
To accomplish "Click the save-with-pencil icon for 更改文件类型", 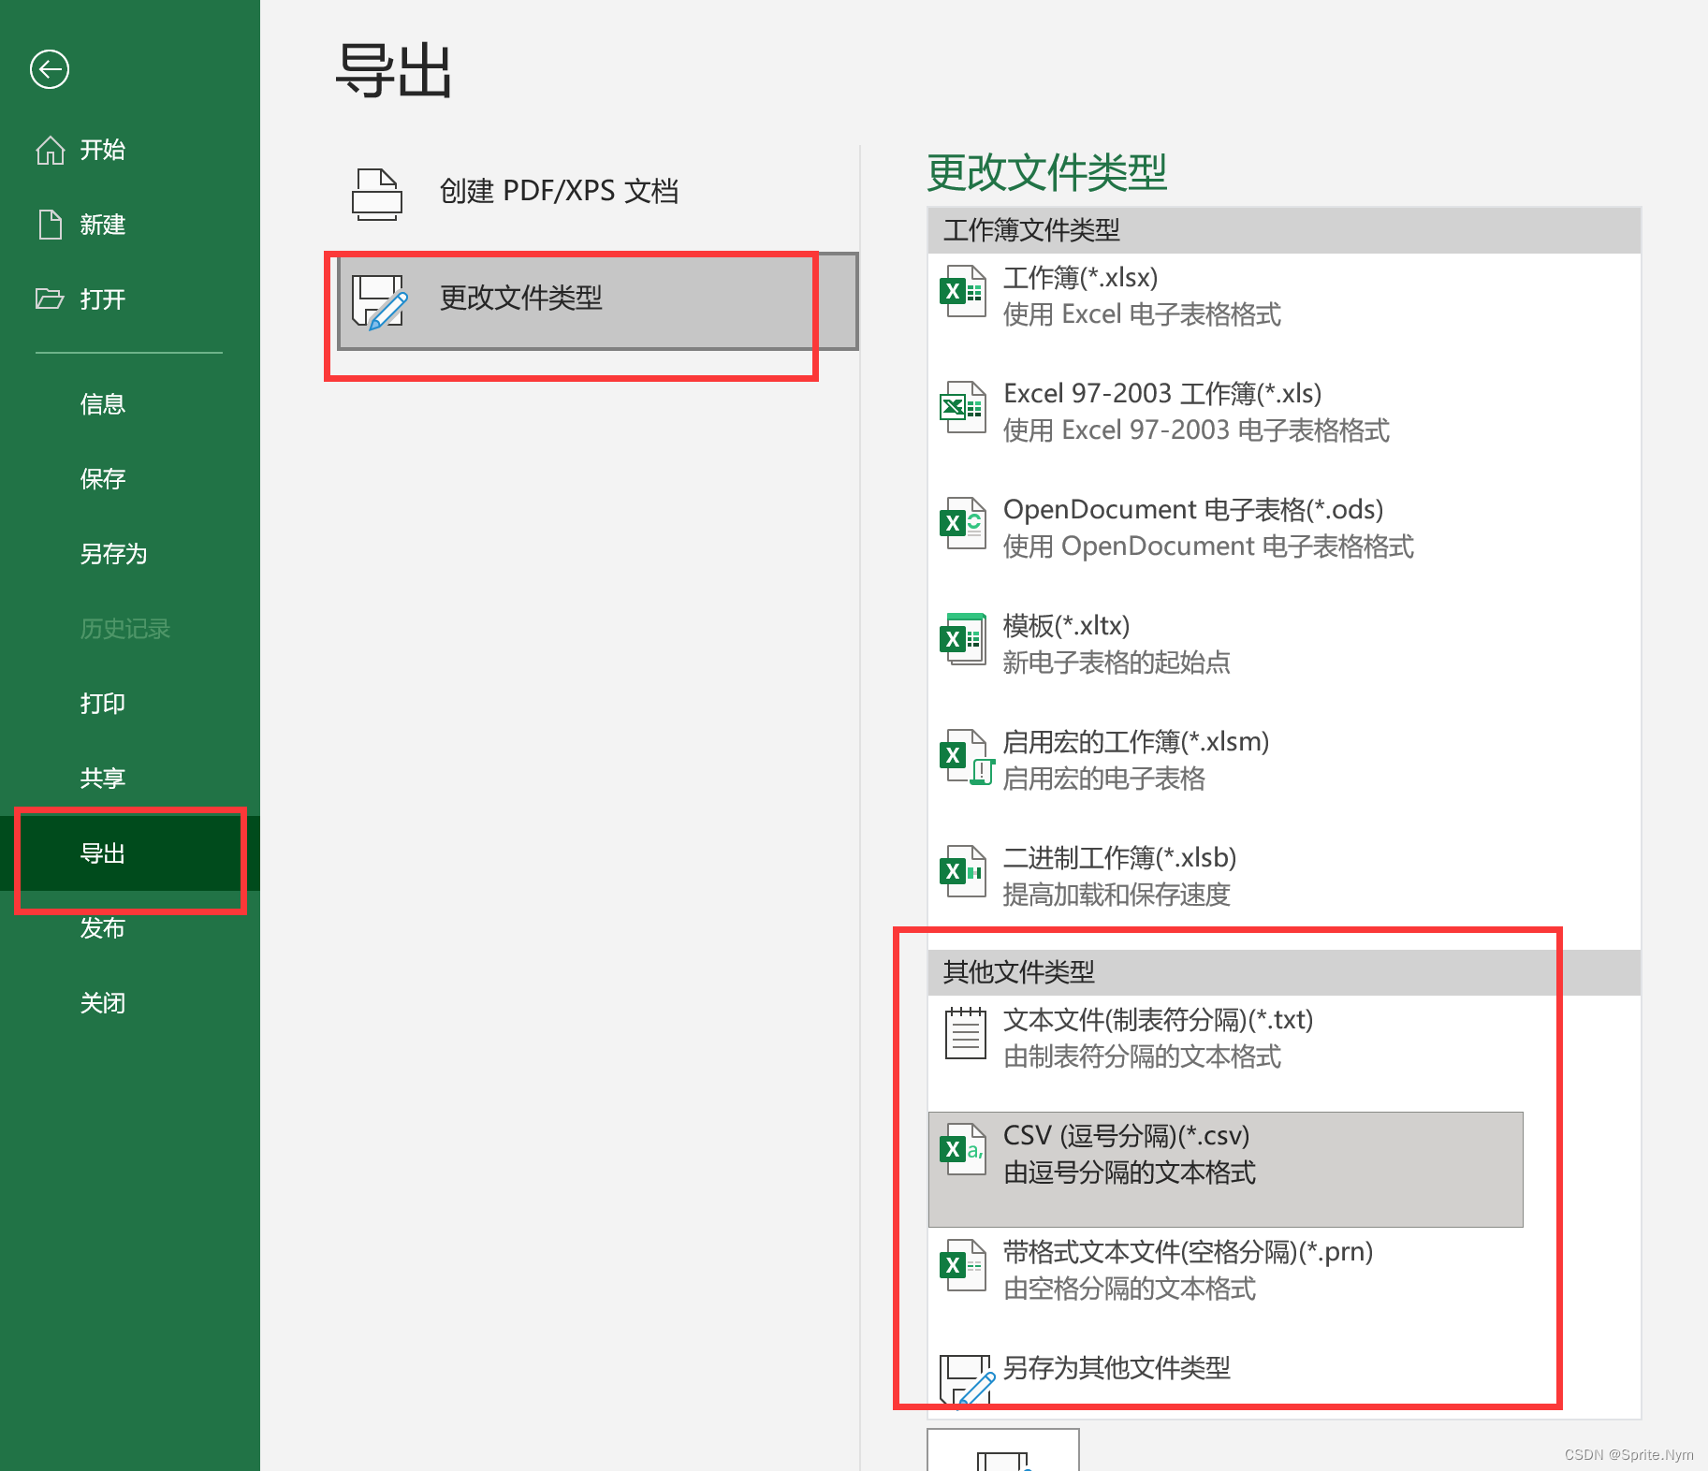I will point(379,301).
